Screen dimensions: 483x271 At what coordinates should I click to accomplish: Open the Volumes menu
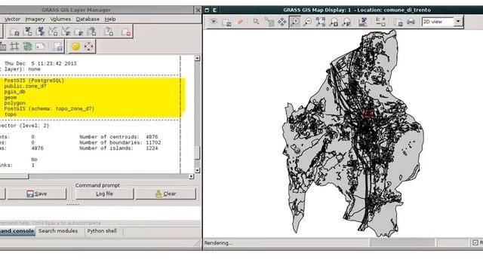tap(60, 19)
